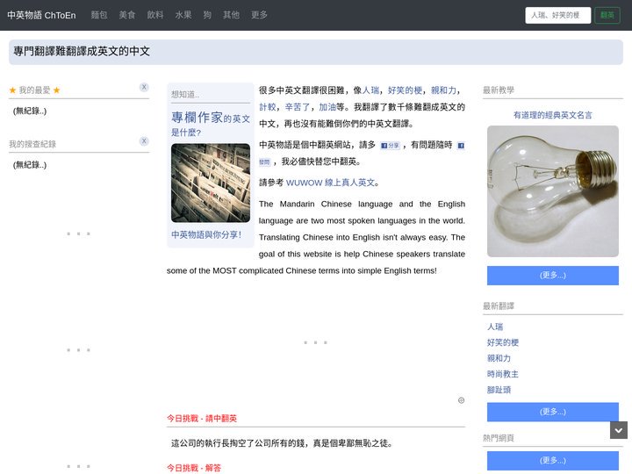Open 時尚教主 in 最新翻譯 list
Image resolution: width=632 pixels, height=474 pixels.
503,374
